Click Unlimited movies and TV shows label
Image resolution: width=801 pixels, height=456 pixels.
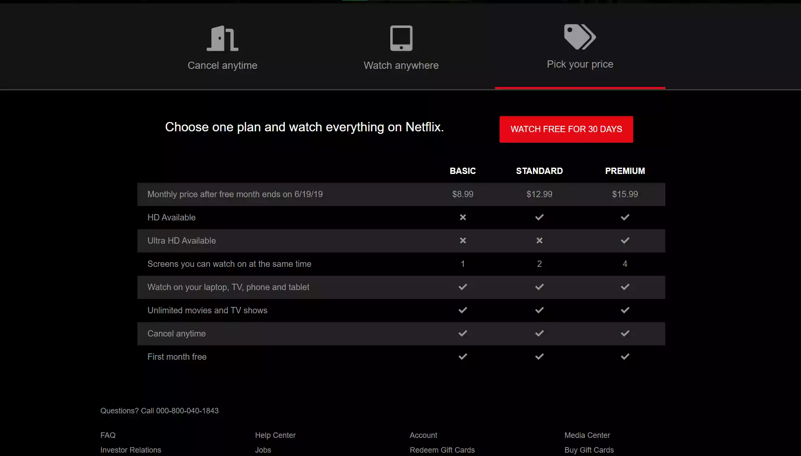pos(208,310)
